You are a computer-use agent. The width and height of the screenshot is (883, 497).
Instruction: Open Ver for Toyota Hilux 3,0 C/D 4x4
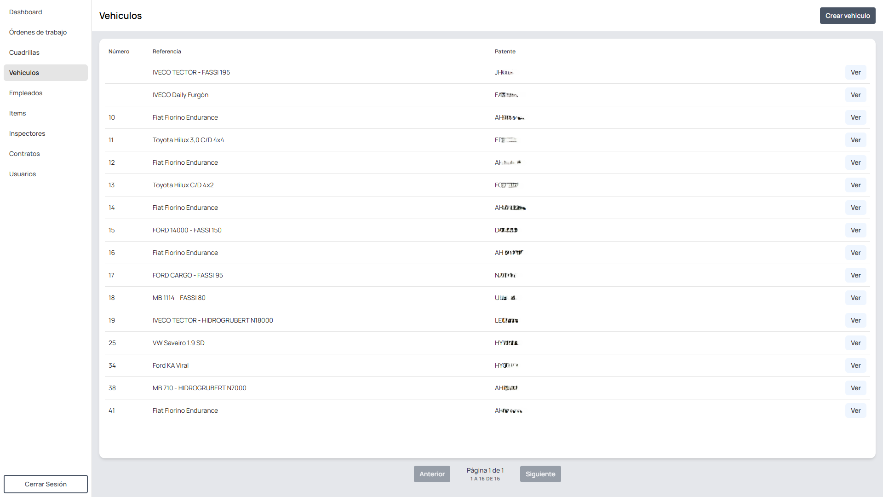(x=855, y=140)
